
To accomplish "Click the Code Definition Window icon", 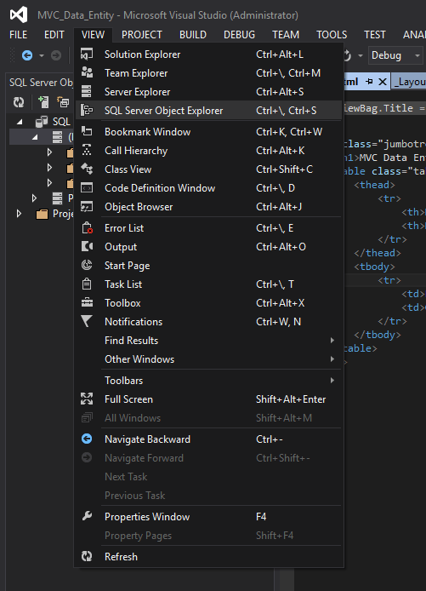I will 87,187.
